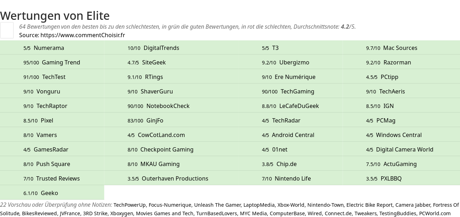Click the PCWorld.com preview link
Viewport: 460px width, 217px height.
[x=435, y=213]
